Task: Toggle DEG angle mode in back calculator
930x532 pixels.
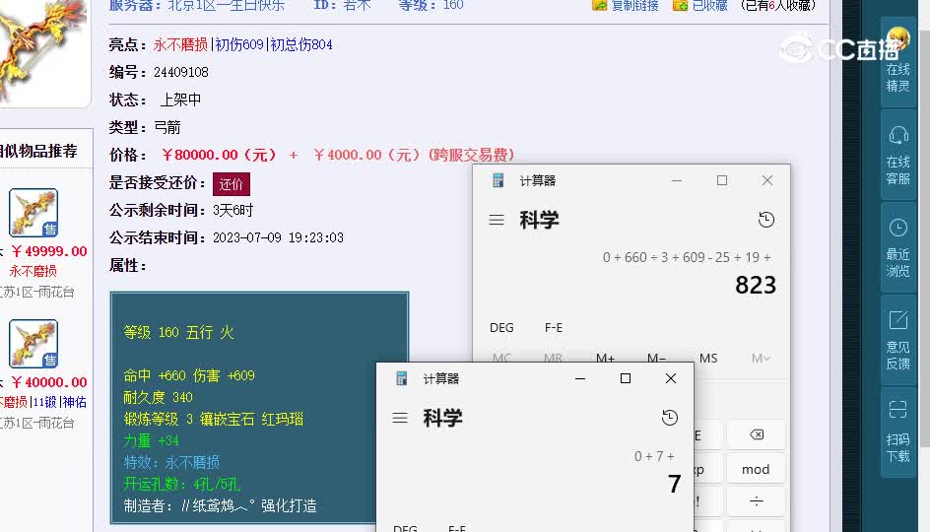Action: [x=501, y=327]
